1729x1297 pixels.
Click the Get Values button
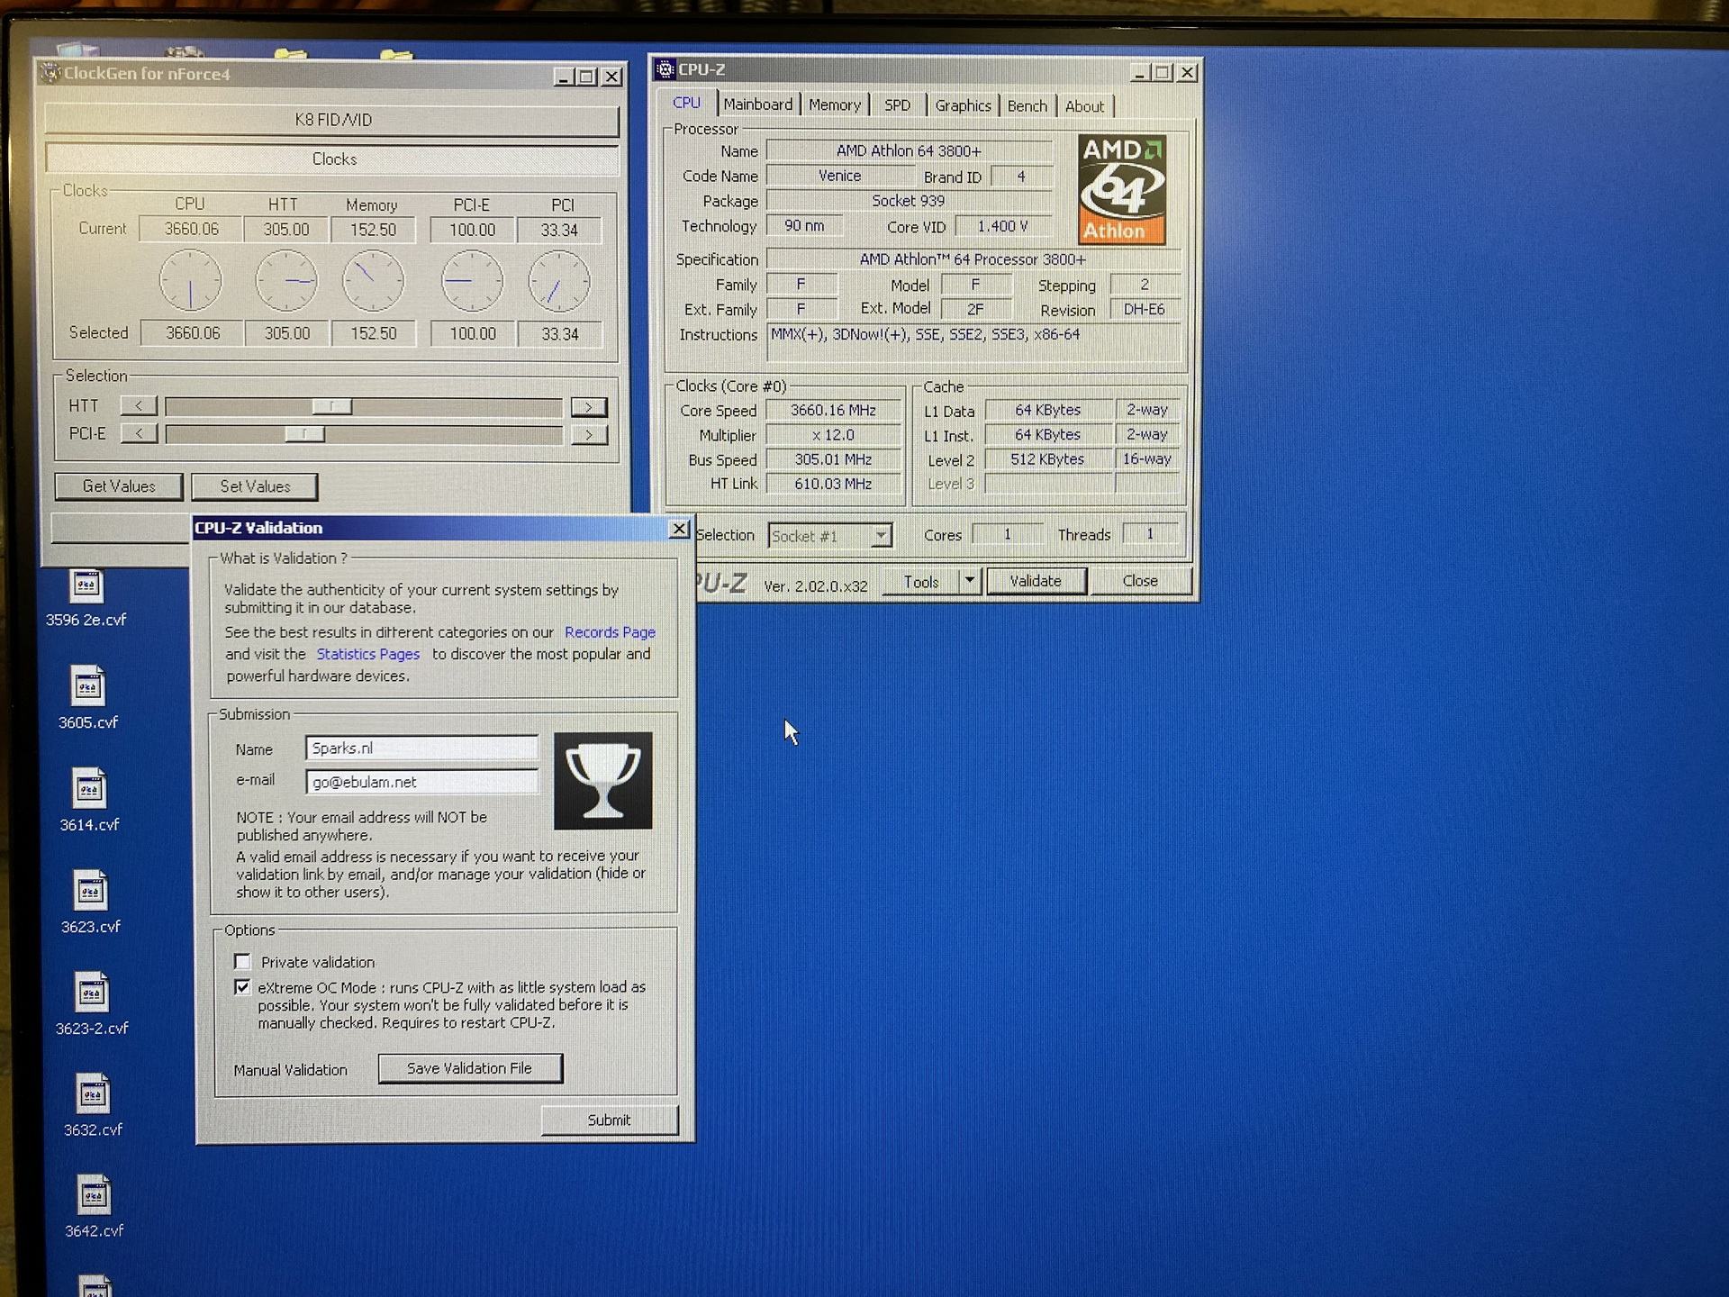[x=119, y=486]
